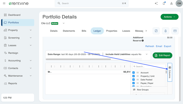Click the Edit Report button
The width and height of the screenshot is (183, 104).
tap(162, 55)
